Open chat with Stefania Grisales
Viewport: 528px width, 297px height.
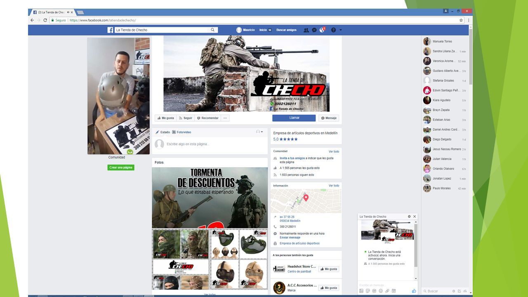tap(445, 80)
